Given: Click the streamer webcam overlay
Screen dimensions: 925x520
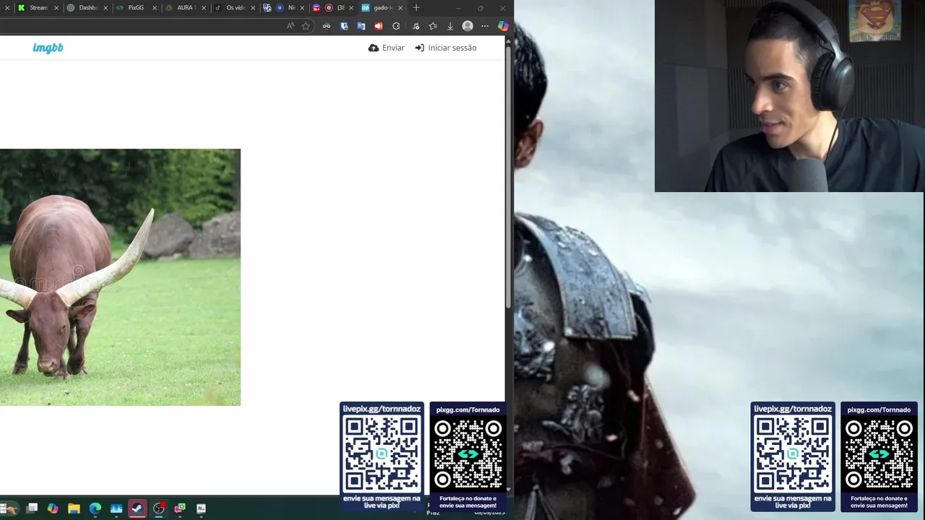Looking at the screenshot, I should [789, 96].
